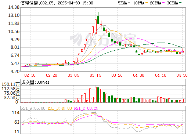This screenshot has height=134, width=191.
Task: Click the 6.74 price axis label
Action: click(x=15, y=55)
